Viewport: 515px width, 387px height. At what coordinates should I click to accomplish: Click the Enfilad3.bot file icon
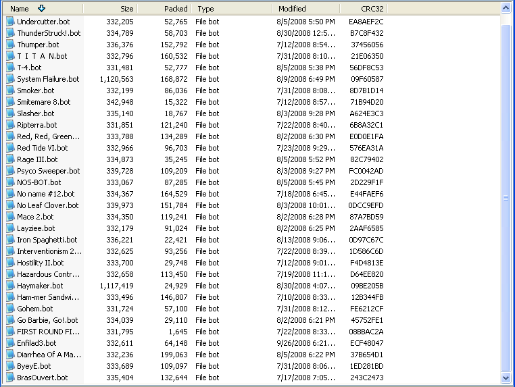point(11,343)
